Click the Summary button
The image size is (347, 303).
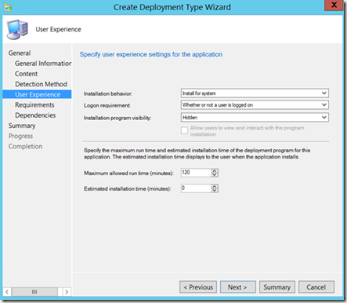click(277, 287)
